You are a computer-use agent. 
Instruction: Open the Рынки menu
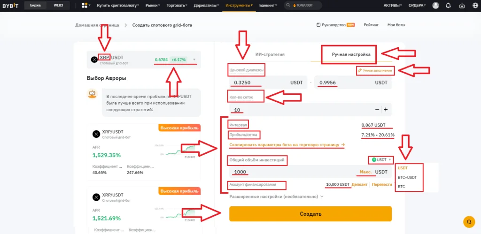click(154, 5)
